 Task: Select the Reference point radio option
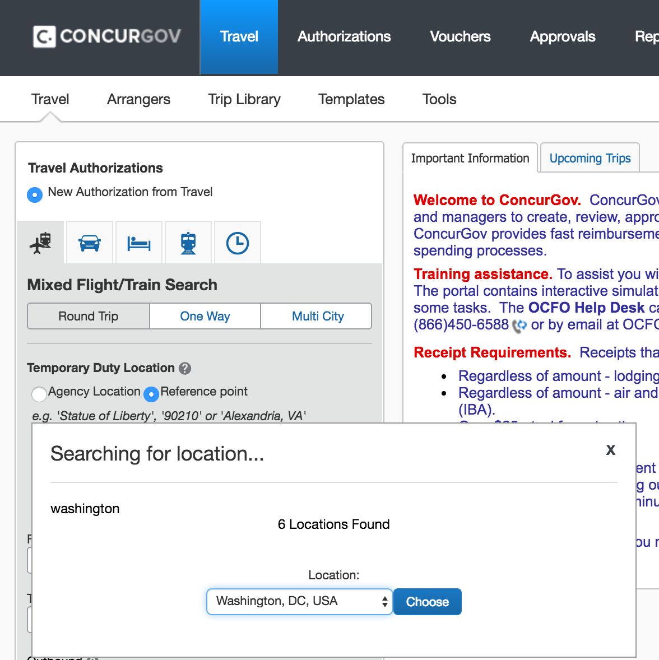(151, 394)
